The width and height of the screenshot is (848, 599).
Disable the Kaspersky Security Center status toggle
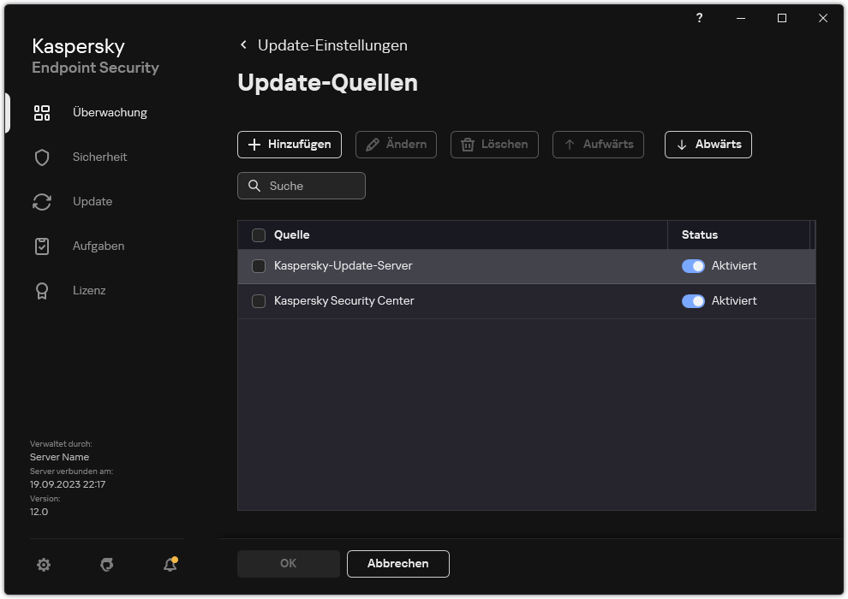click(x=693, y=301)
